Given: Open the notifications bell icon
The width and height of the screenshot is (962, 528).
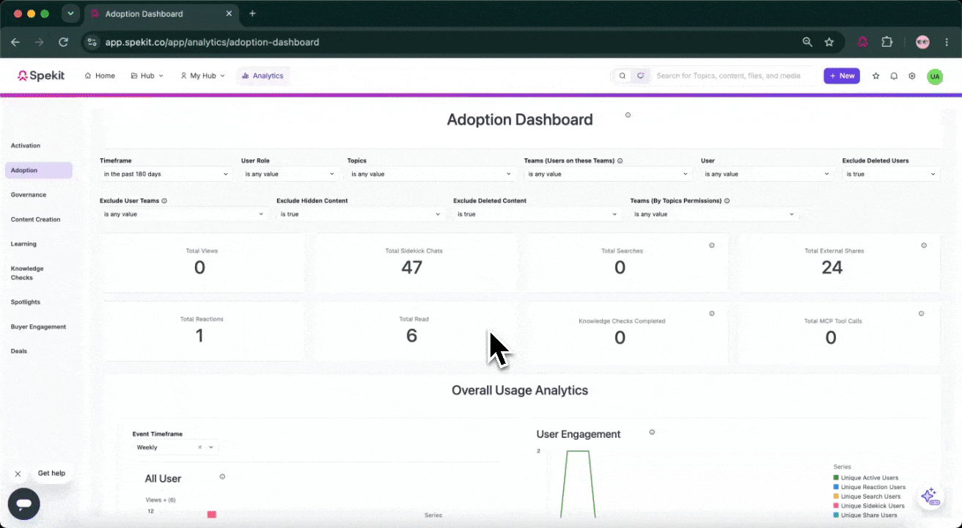Looking at the screenshot, I should coord(894,76).
